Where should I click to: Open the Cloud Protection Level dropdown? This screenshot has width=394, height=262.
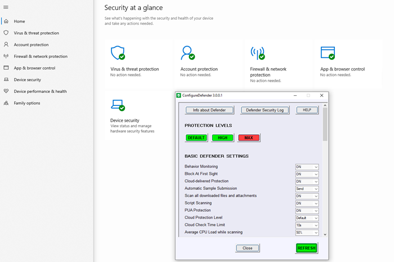307,218
